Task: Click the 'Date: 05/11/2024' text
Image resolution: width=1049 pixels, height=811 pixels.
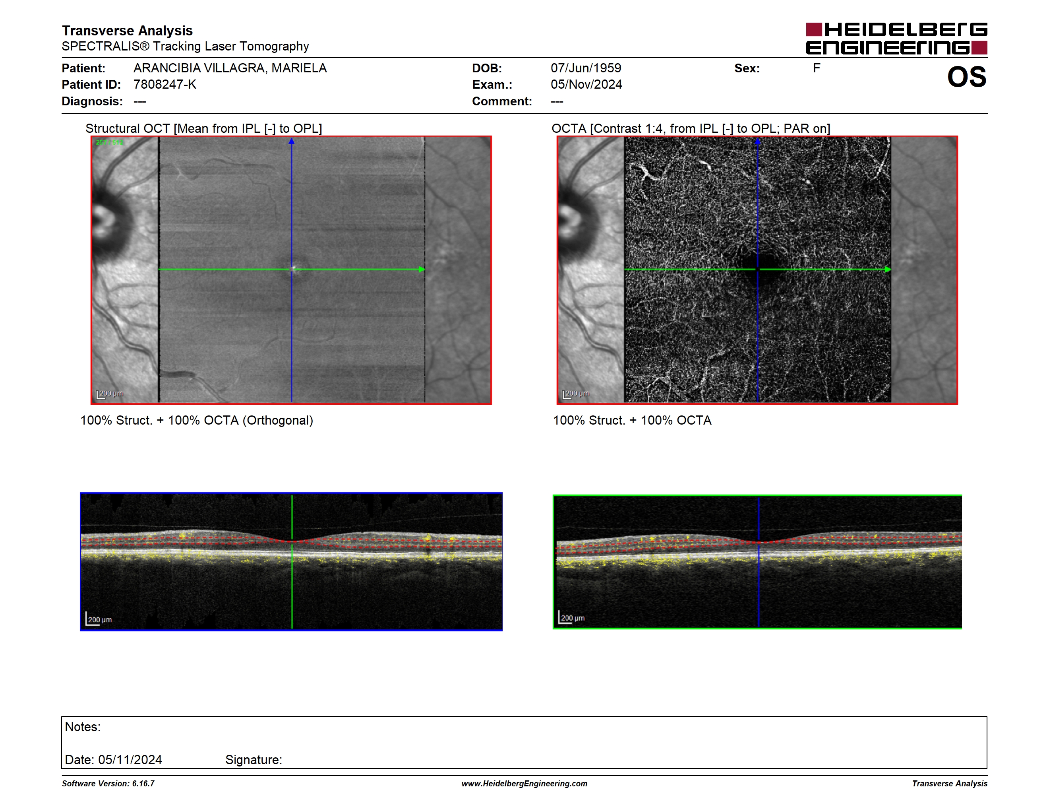Action: click(113, 760)
